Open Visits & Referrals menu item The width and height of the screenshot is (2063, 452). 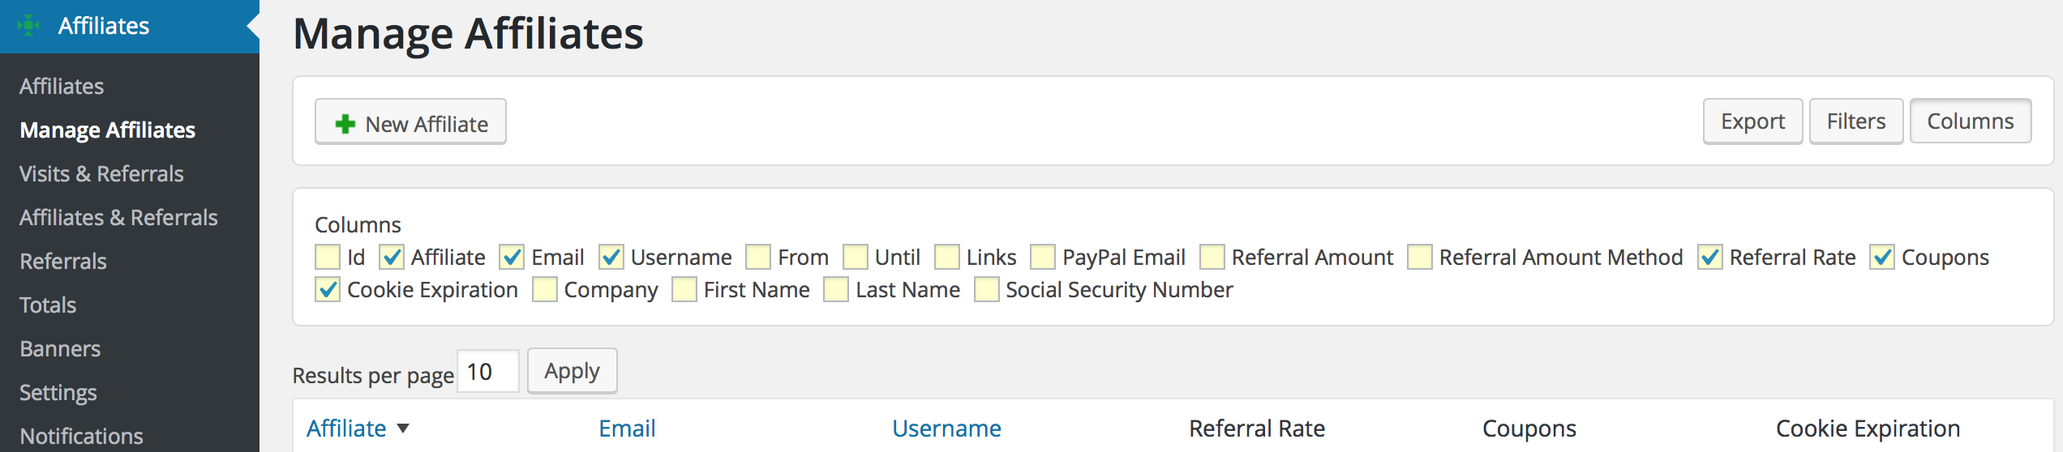(x=101, y=174)
